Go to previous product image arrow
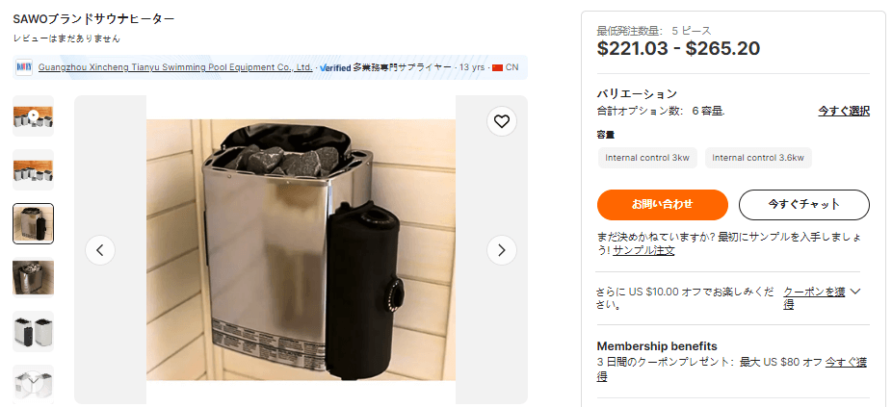 [x=100, y=250]
